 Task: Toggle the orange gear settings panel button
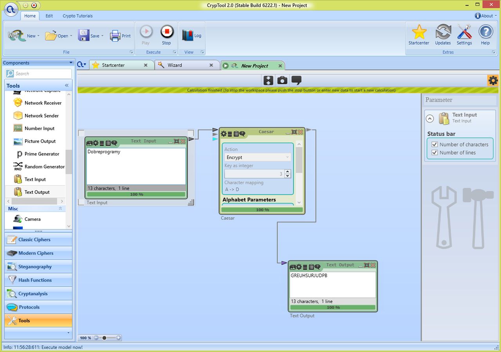[493, 81]
